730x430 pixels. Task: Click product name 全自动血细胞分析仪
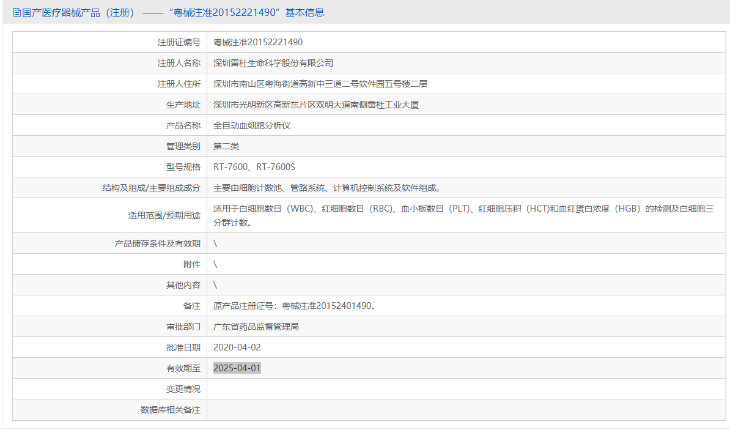[x=251, y=125]
